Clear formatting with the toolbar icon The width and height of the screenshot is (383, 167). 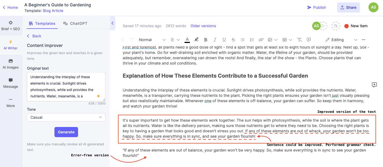point(300,40)
